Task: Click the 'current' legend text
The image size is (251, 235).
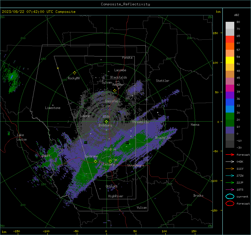Action: pos(242,197)
